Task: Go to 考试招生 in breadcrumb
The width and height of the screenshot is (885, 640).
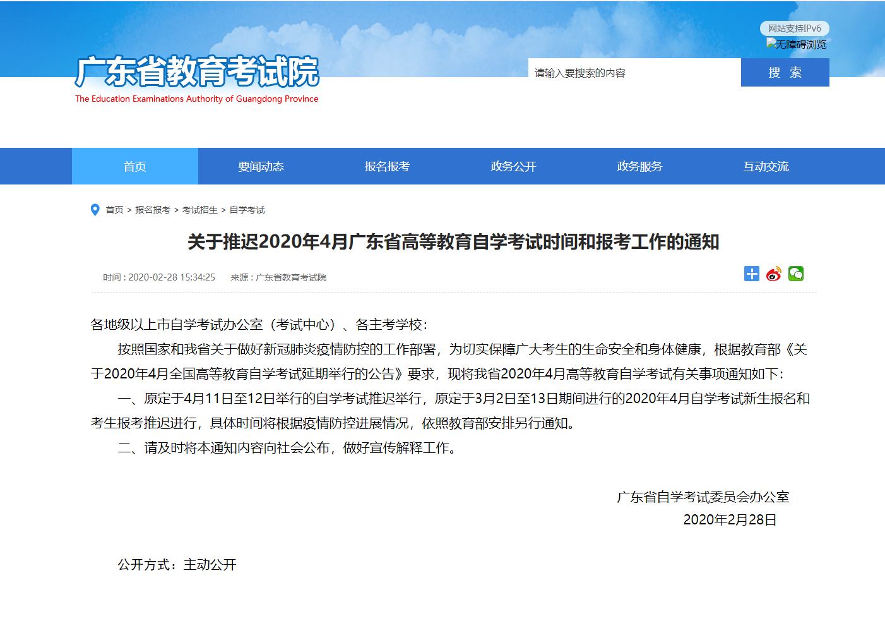Action: click(200, 210)
